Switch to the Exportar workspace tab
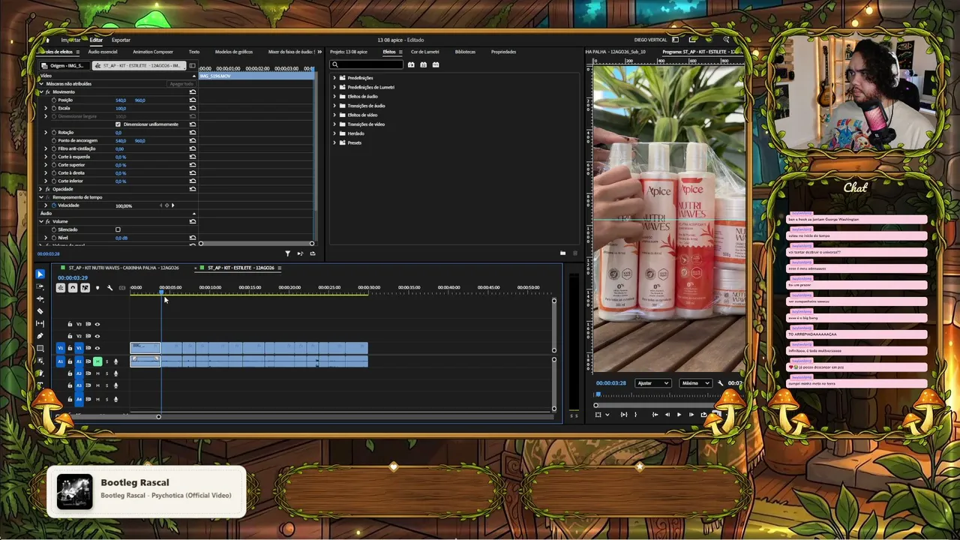This screenshot has height=540, width=960. pyautogui.click(x=121, y=40)
